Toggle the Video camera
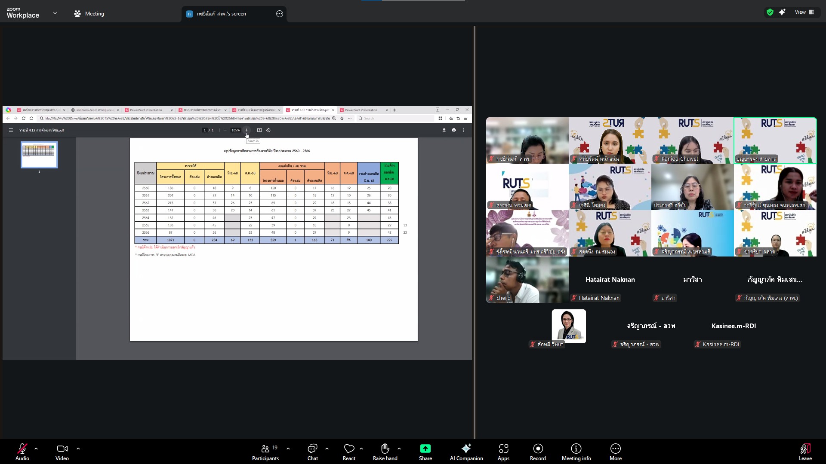826x464 pixels. [x=62, y=452]
